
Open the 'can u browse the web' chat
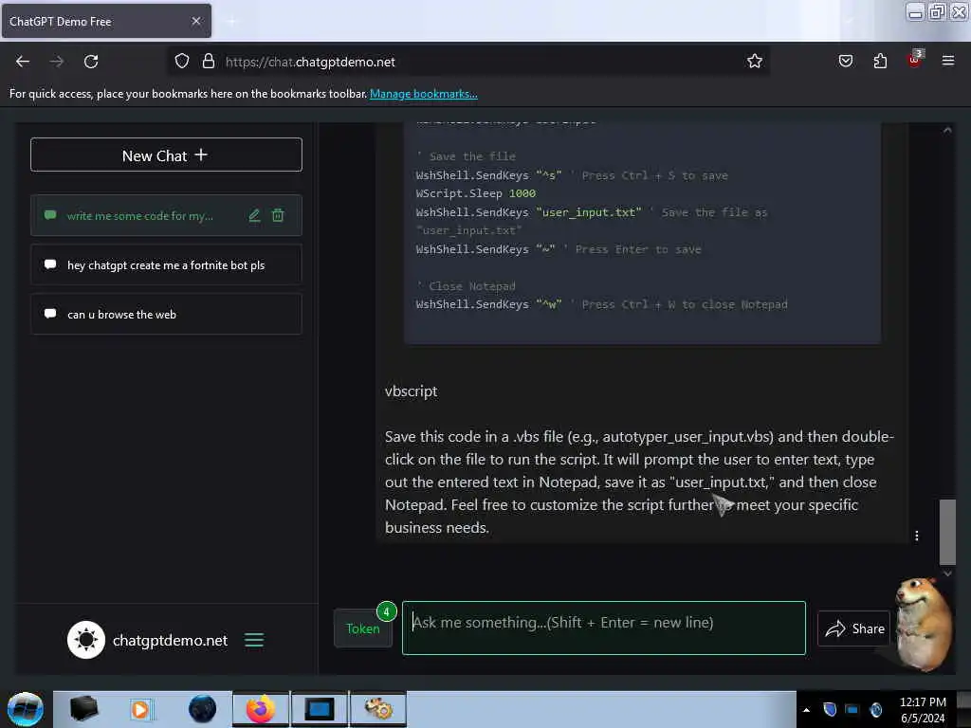coord(166,315)
